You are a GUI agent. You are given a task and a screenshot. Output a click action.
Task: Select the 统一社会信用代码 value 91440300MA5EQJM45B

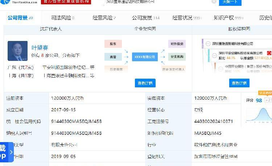[76, 121]
